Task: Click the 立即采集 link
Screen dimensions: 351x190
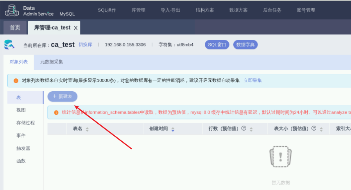Action: 253,80
